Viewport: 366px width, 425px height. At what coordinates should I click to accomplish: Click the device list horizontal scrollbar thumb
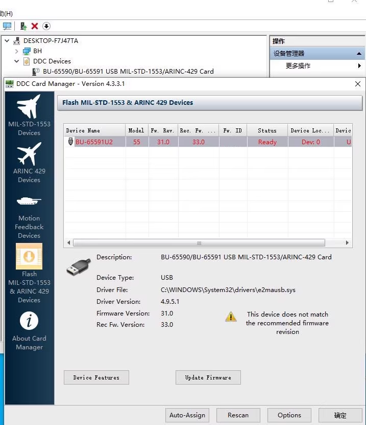(199, 242)
